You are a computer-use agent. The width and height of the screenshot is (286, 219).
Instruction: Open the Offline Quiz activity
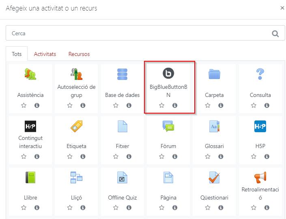coord(122,198)
